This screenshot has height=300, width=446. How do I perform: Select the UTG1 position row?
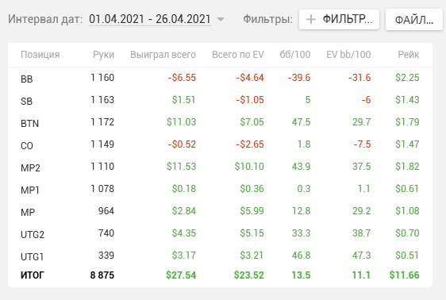(x=220, y=256)
